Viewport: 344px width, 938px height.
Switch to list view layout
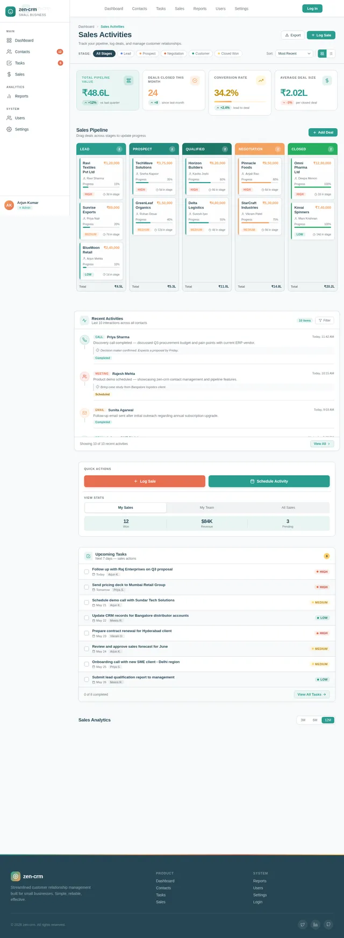pyautogui.click(x=331, y=53)
